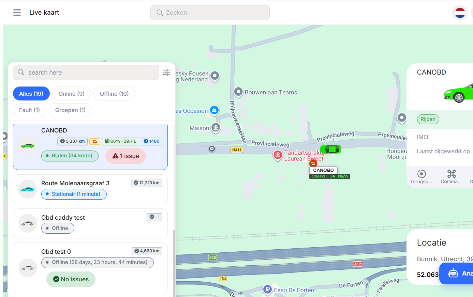The width and height of the screenshot is (473, 297).
Task: Select the Alles (19) filter
Action: pyautogui.click(x=31, y=94)
